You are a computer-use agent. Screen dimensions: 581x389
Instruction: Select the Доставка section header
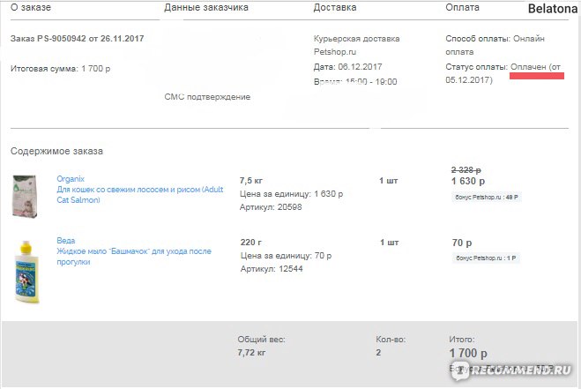tap(335, 7)
